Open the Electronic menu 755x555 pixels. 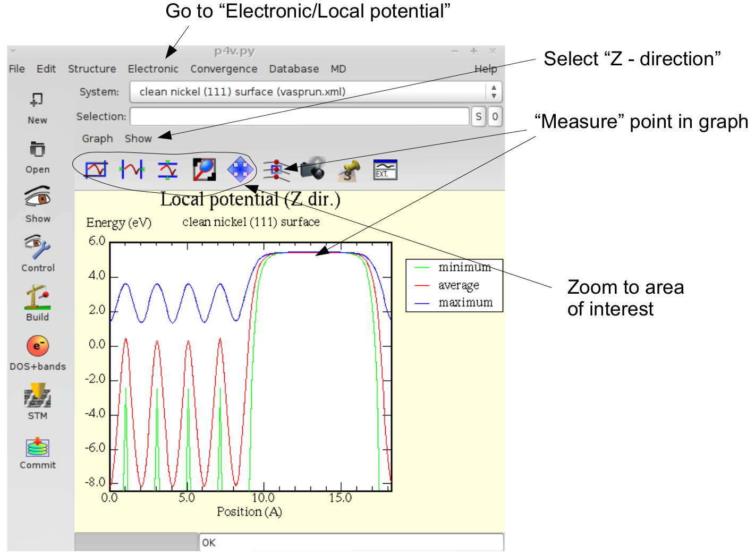point(153,69)
